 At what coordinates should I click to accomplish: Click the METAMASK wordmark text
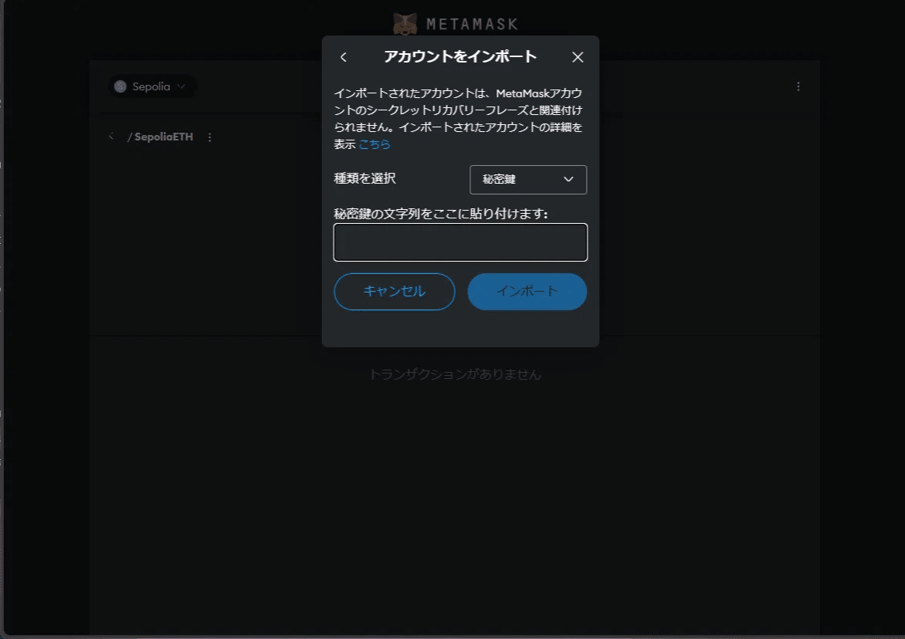pyautogui.click(x=472, y=24)
